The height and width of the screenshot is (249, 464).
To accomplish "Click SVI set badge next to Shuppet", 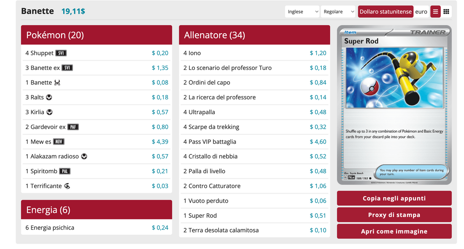I will pyautogui.click(x=61, y=53).
